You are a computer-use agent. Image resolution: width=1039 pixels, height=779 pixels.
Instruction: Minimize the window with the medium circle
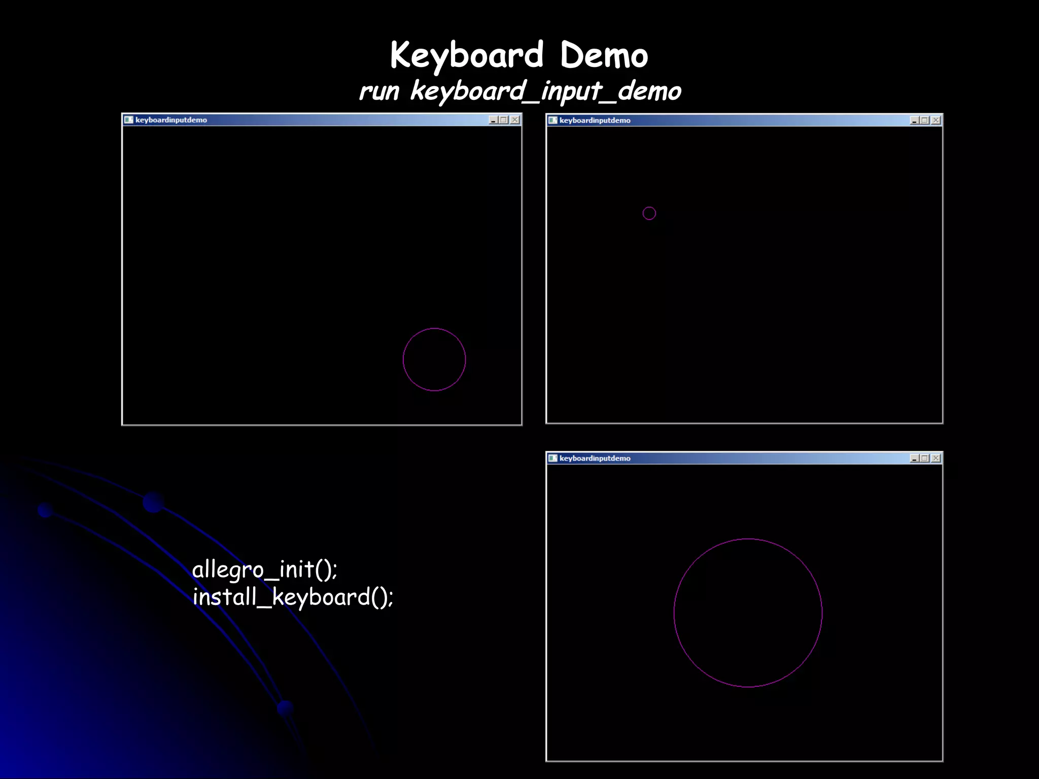(493, 120)
